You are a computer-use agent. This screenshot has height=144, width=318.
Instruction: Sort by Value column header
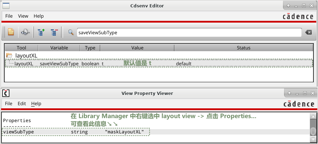click(x=137, y=48)
